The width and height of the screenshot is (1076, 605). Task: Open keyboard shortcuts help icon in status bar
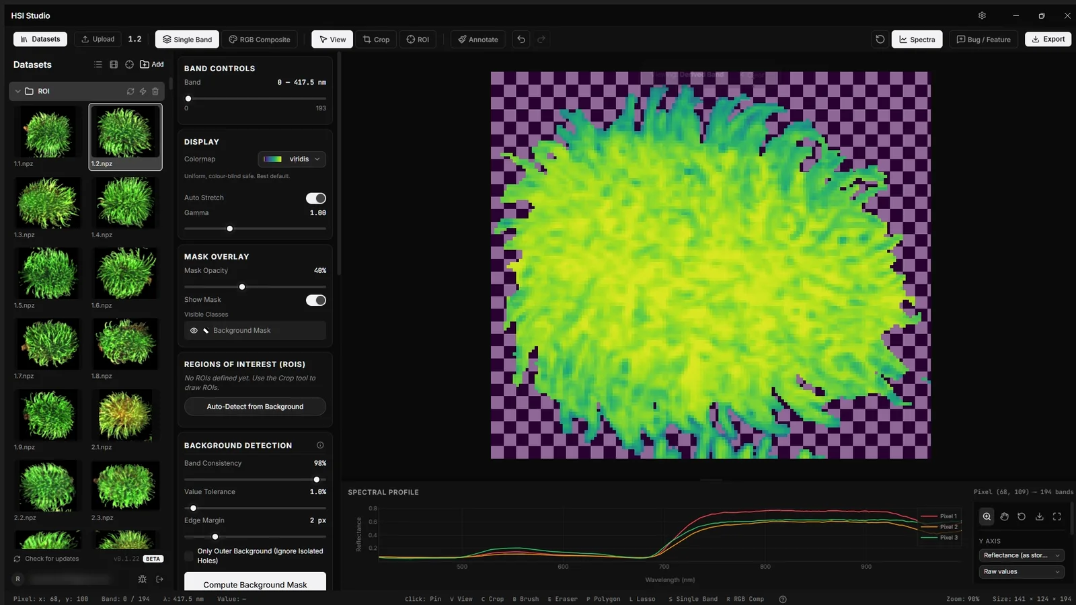coord(783,599)
